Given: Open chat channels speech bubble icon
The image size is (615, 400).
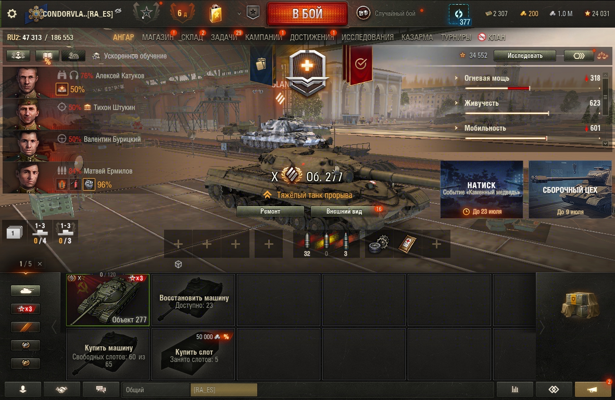Looking at the screenshot, I should [x=101, y=390].
